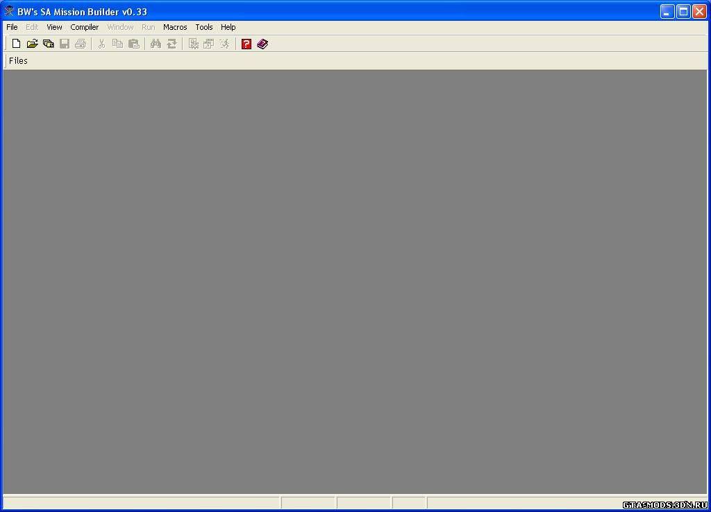711x512 pixels.
Task: Click the Files panel label
Action: tap(18, 61)
